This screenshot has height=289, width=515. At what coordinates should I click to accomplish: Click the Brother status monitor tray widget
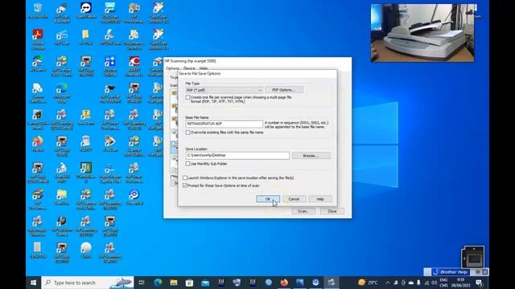(472, 257)
